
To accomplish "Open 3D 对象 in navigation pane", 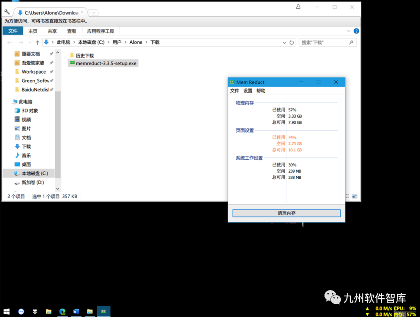I will (x=30, y=111).
